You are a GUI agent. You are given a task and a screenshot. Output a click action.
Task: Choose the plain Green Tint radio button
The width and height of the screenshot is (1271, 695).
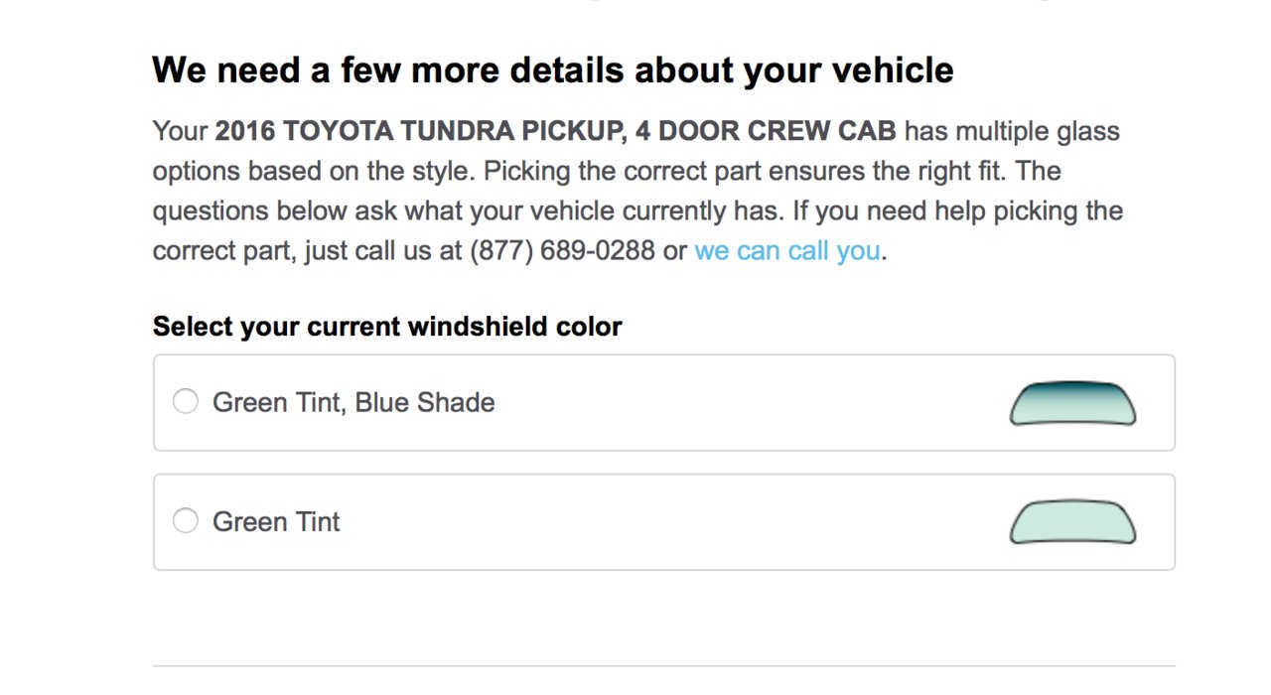point(186,521)
